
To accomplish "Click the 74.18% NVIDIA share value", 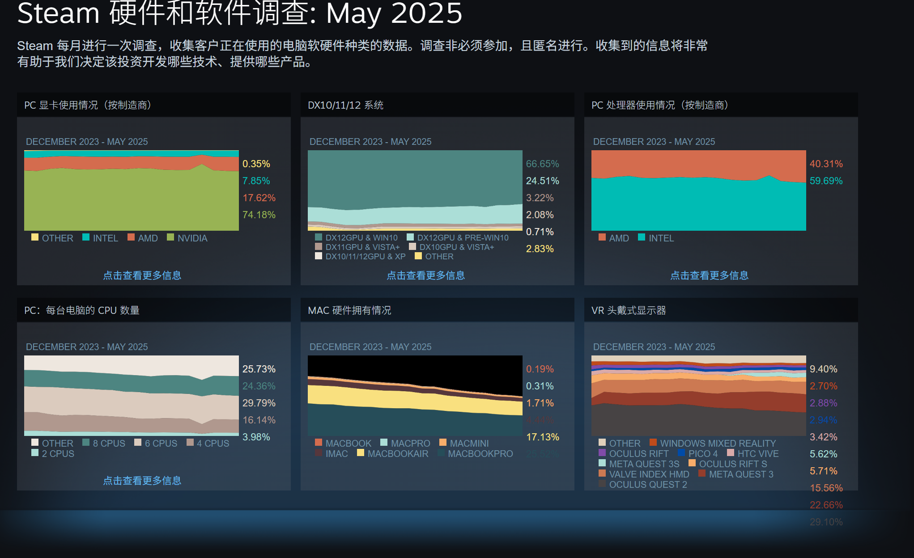I will [x=259, y=215].
